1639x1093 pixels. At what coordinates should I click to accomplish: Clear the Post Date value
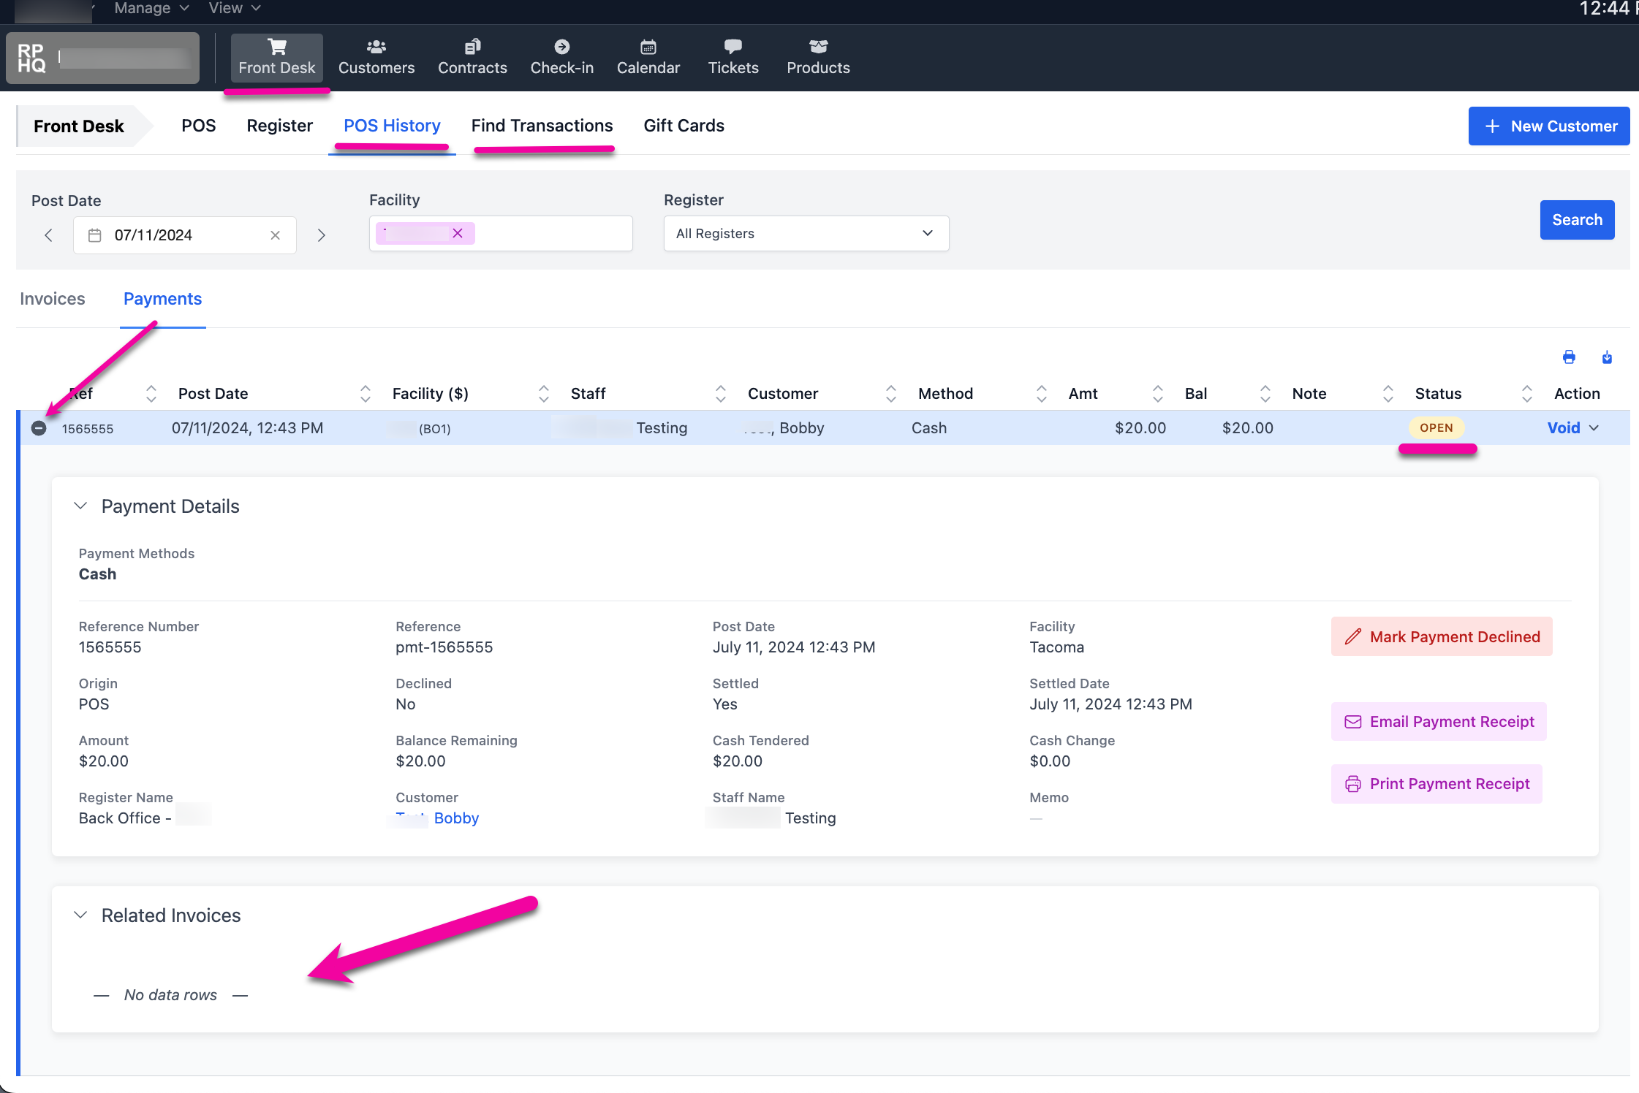(275, 235)
